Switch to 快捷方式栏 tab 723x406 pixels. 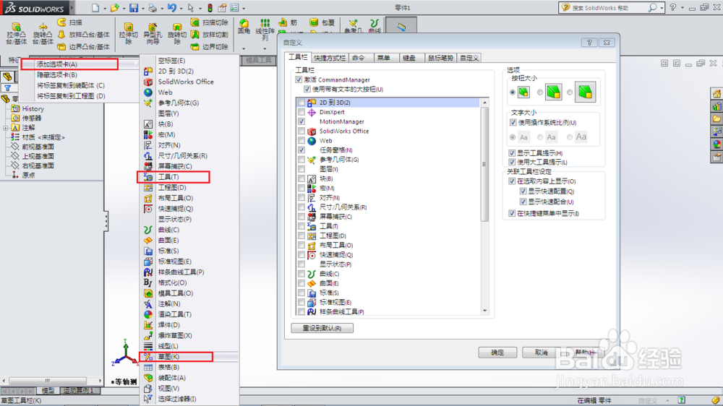[329, 58]
